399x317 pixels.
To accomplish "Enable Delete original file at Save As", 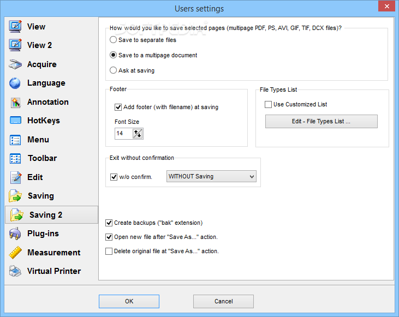I will point(109,251).
